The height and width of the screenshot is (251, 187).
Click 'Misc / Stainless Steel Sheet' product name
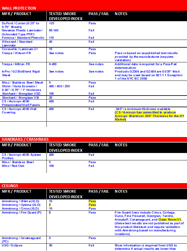[x=22, y=83]
